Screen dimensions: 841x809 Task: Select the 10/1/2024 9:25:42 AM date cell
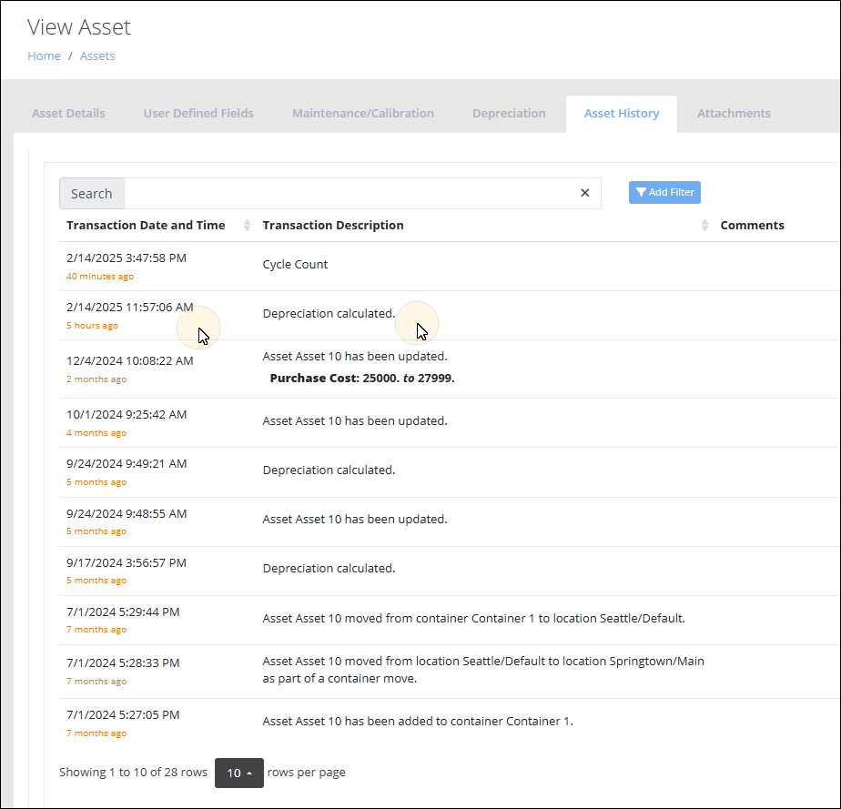(x=127, y=414)
